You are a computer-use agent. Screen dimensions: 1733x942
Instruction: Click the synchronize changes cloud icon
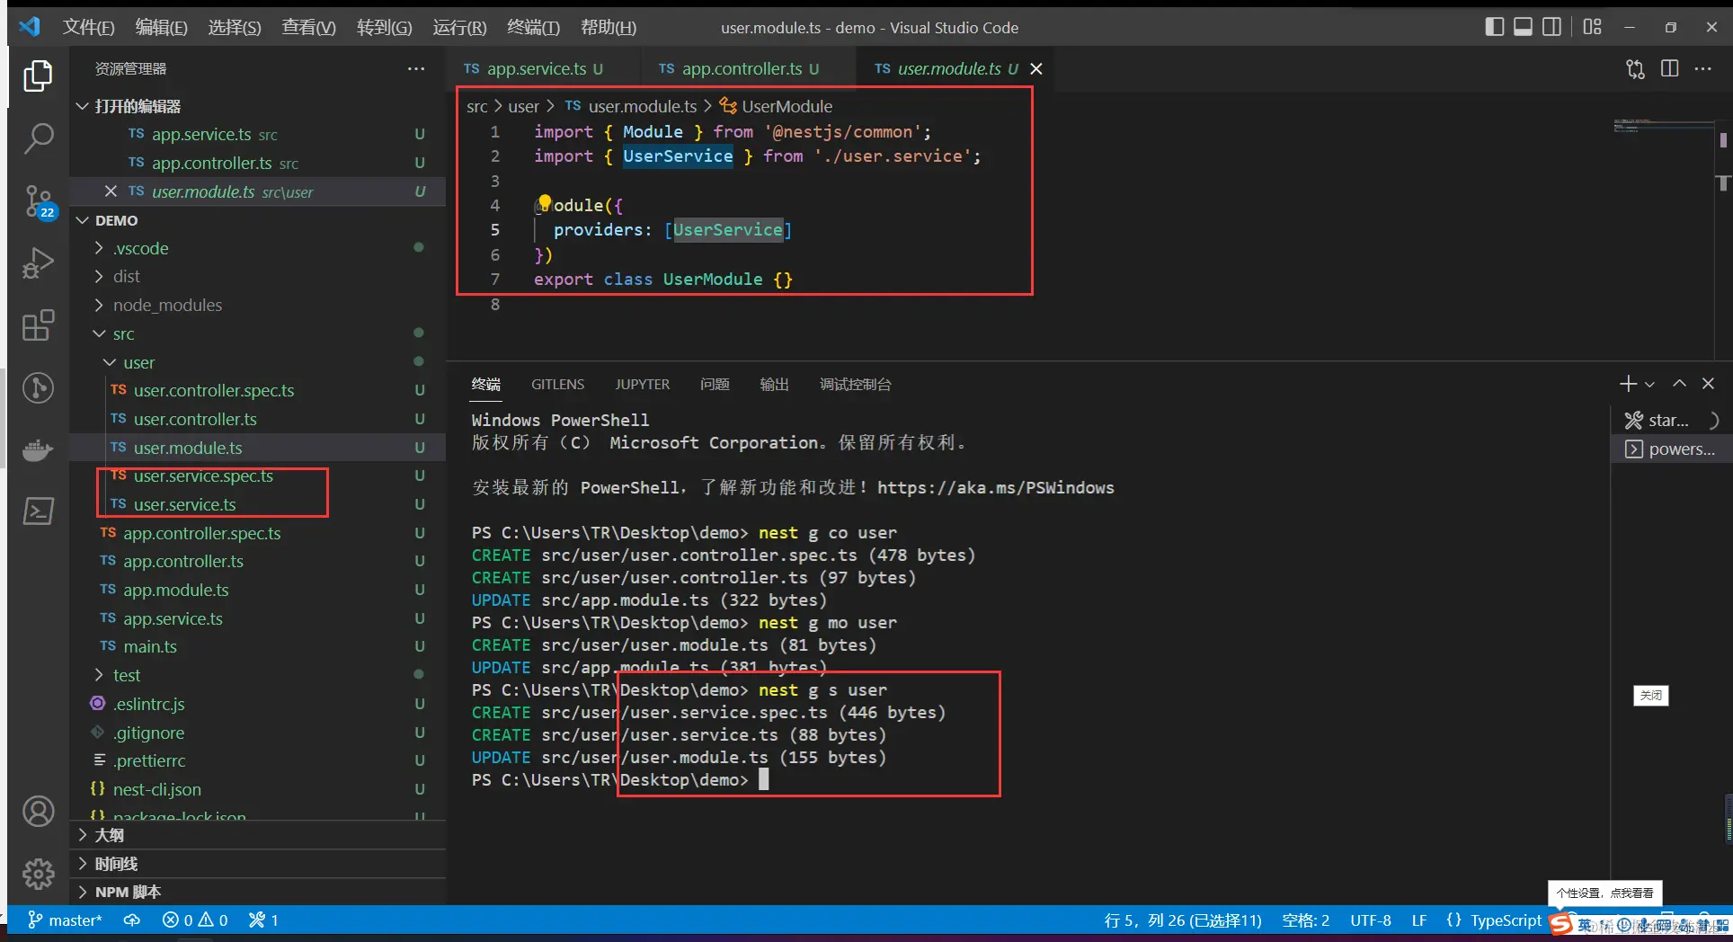[132, 920]
